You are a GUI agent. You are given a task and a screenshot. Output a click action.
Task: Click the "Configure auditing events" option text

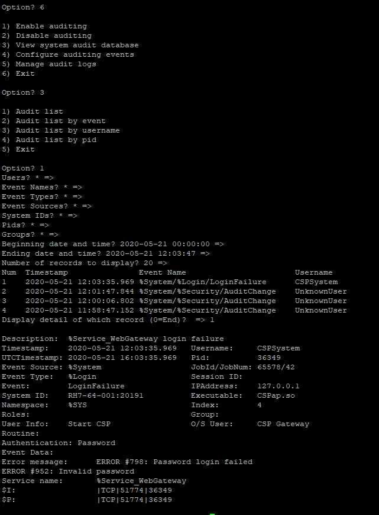click(x=74, y=54)
